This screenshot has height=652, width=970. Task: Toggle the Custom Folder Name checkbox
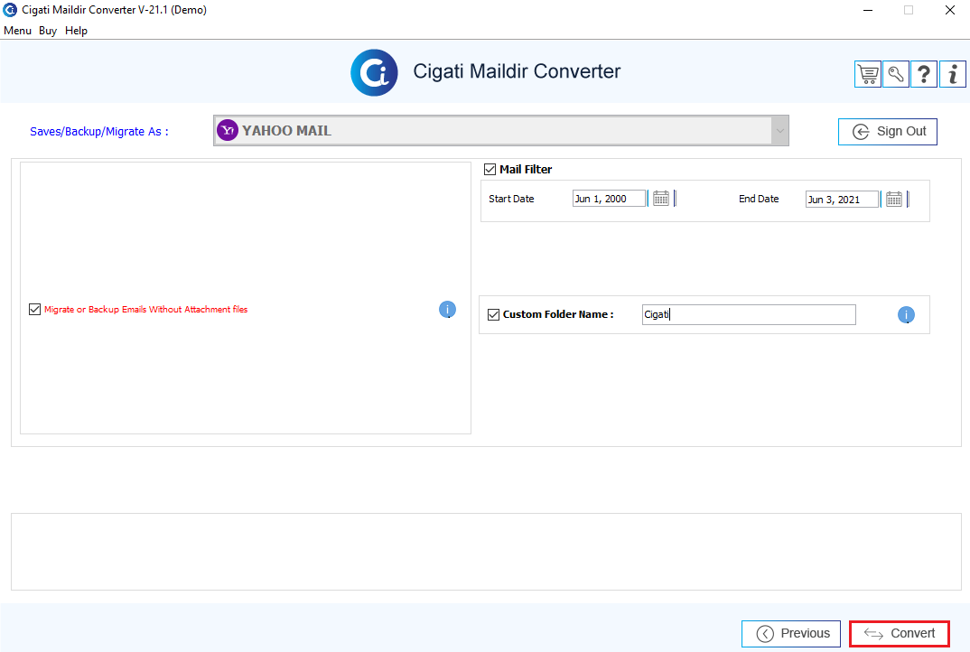pyautogui.click(x=494, y=315)
